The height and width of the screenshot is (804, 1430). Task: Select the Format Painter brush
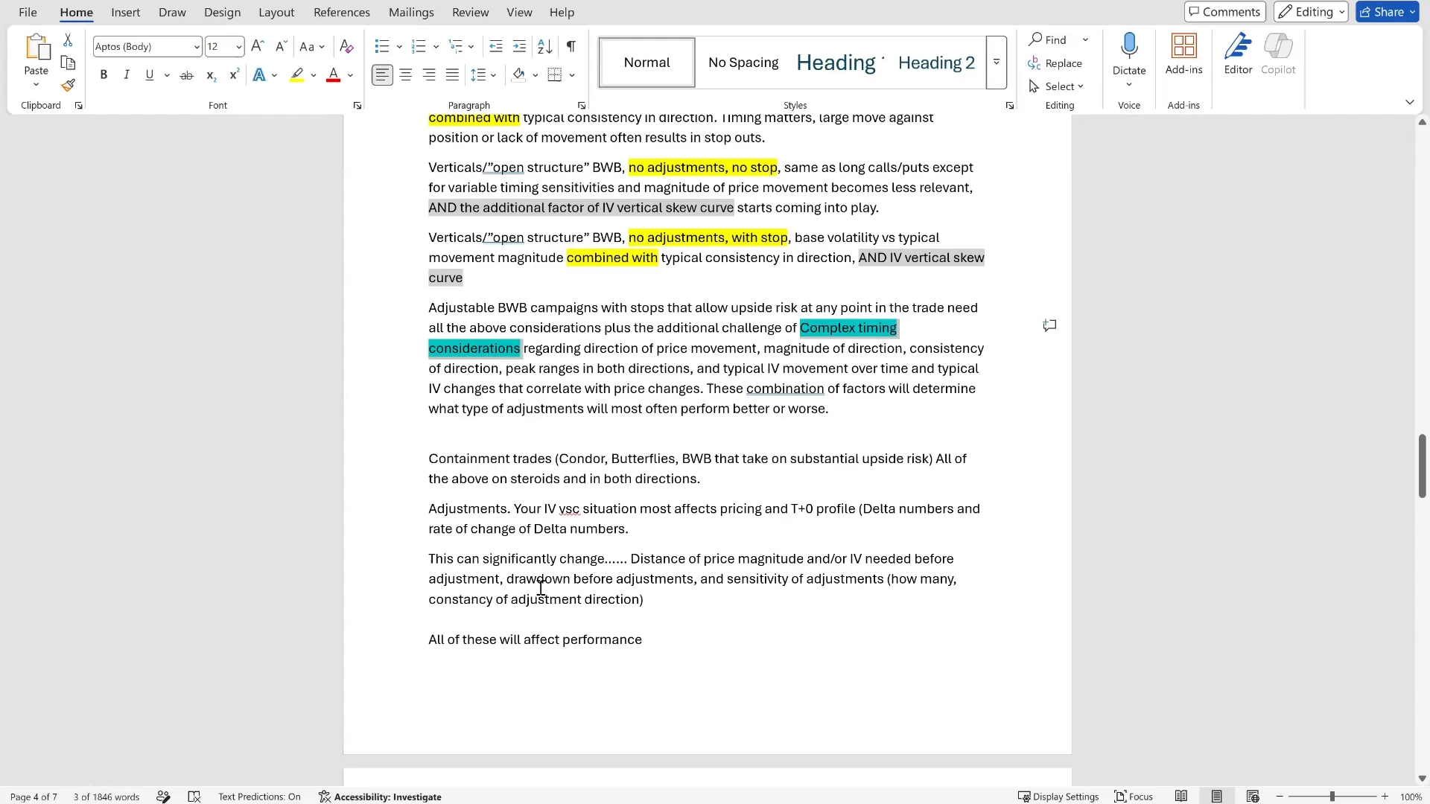[68, 86]
